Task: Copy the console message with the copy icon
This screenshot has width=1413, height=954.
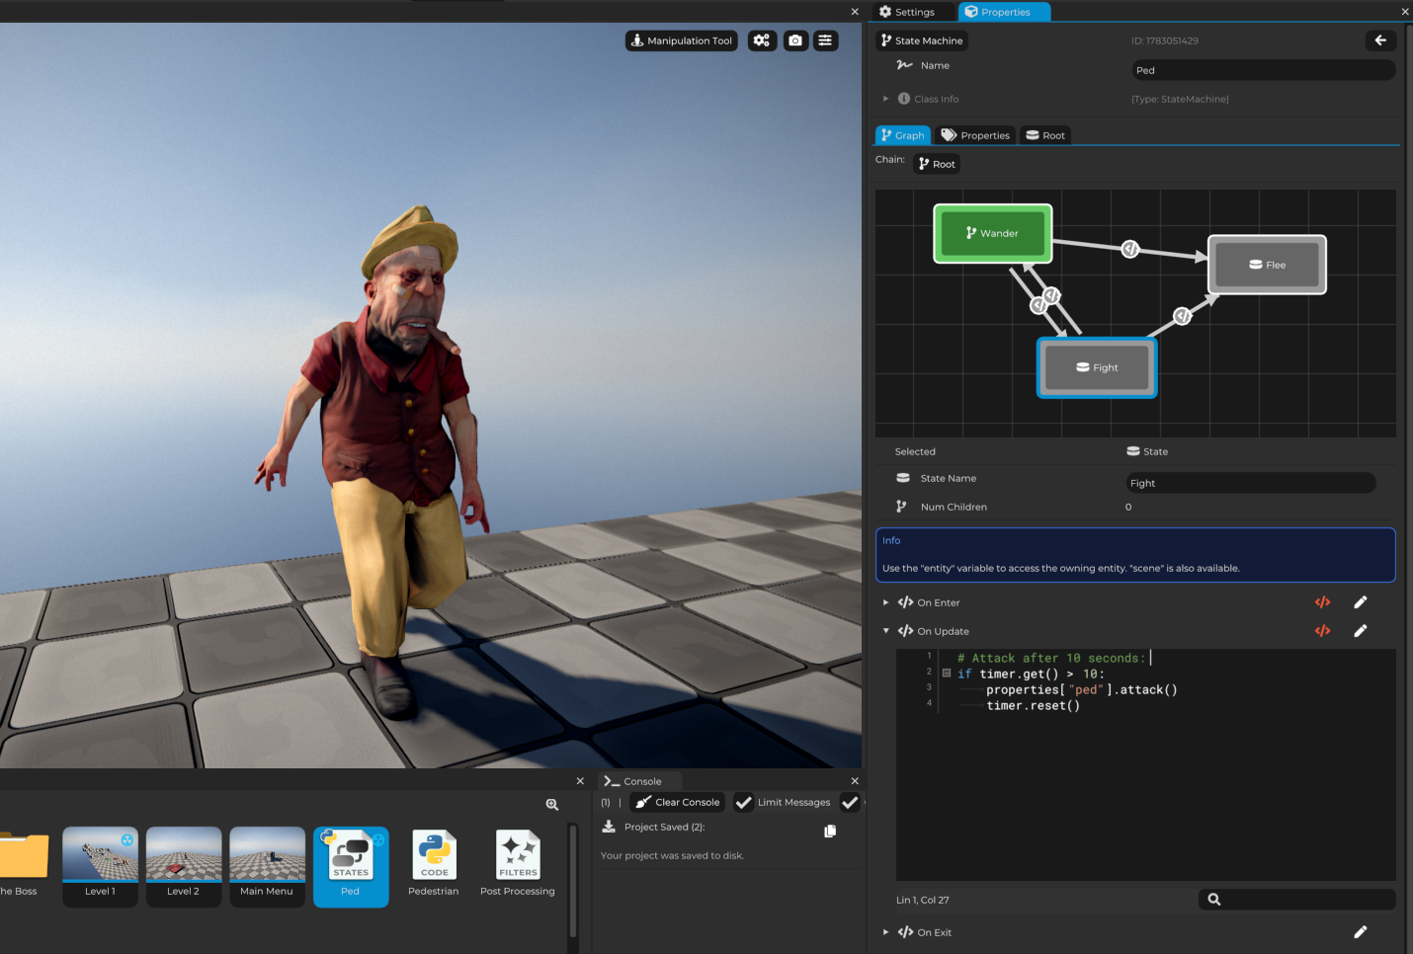Action: click(829, 831)
